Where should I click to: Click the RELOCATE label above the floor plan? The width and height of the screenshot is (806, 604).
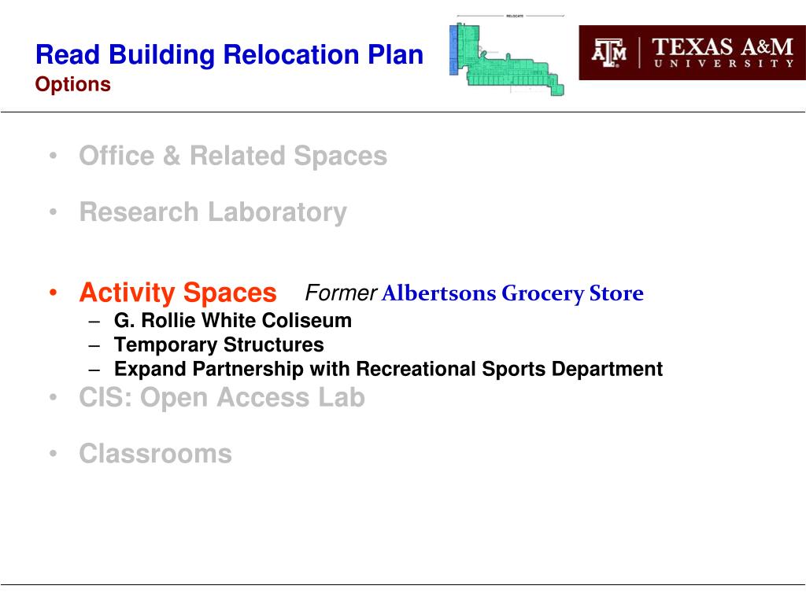point(515,16)
